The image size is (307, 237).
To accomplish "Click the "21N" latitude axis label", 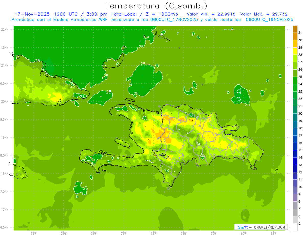I will coord(4,65).
